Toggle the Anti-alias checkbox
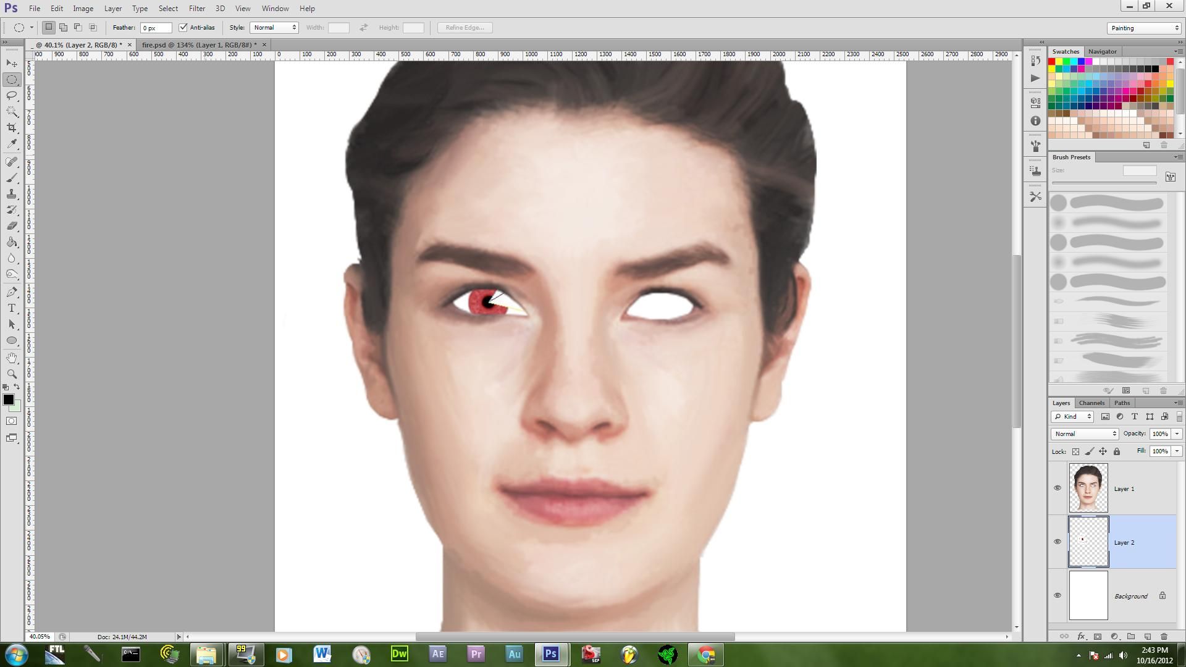This screenshot has height=667, width=1186. 183,28
